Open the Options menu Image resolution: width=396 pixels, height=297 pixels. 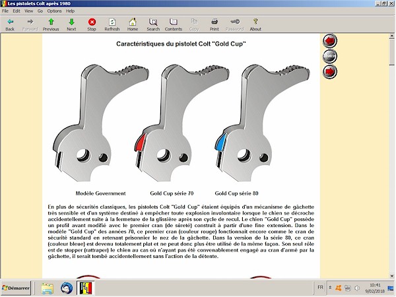click(54, 11)
